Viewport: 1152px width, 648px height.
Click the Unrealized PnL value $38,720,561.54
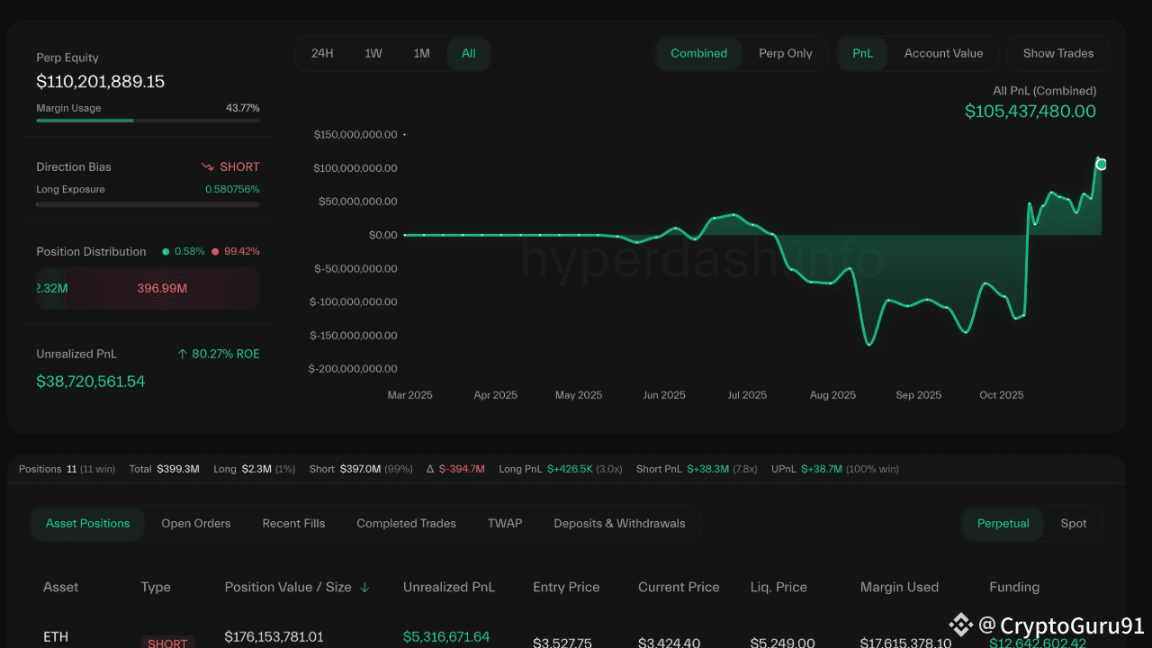[x=90, y=382]
